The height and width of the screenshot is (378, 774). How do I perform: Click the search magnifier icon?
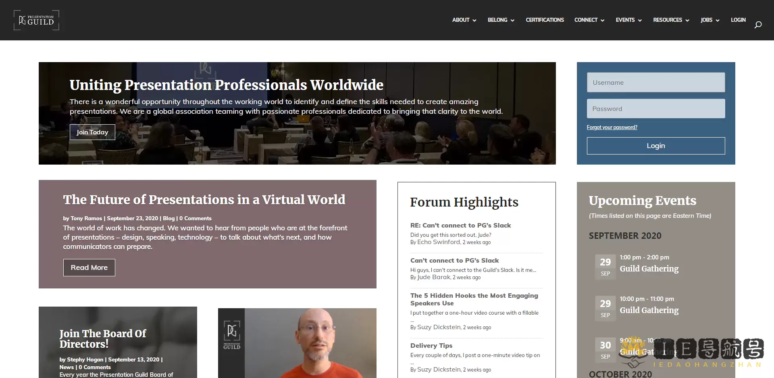click(757, 24)
